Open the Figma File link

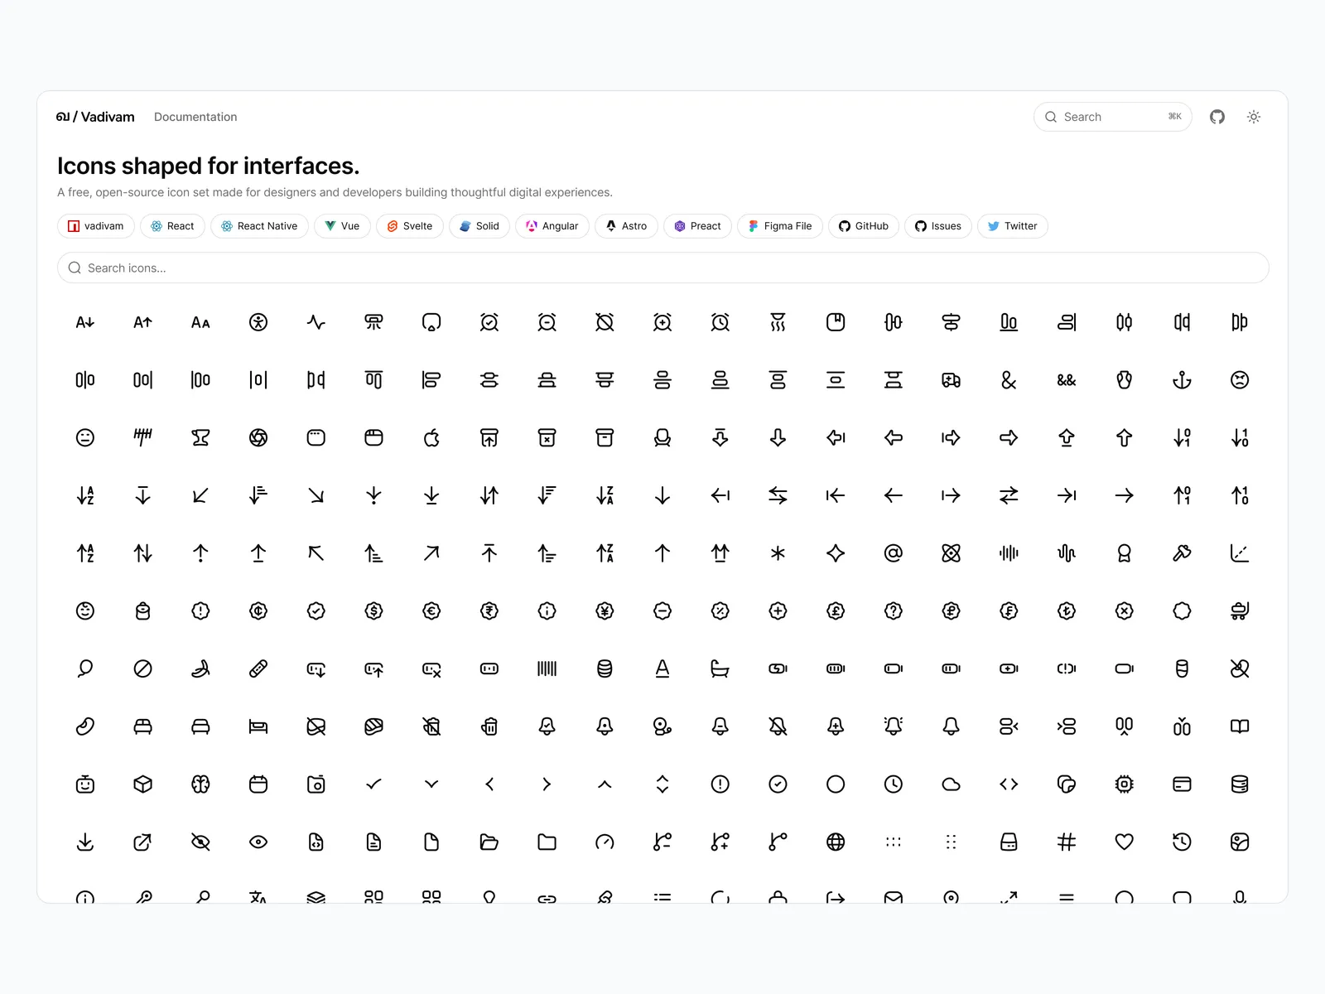(x=780, y=226)
